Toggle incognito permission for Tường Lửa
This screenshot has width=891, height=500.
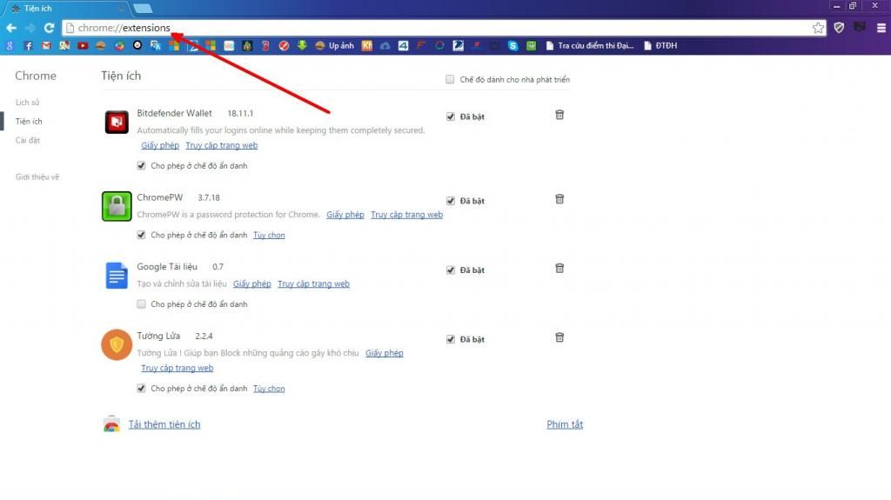(141, 389)
